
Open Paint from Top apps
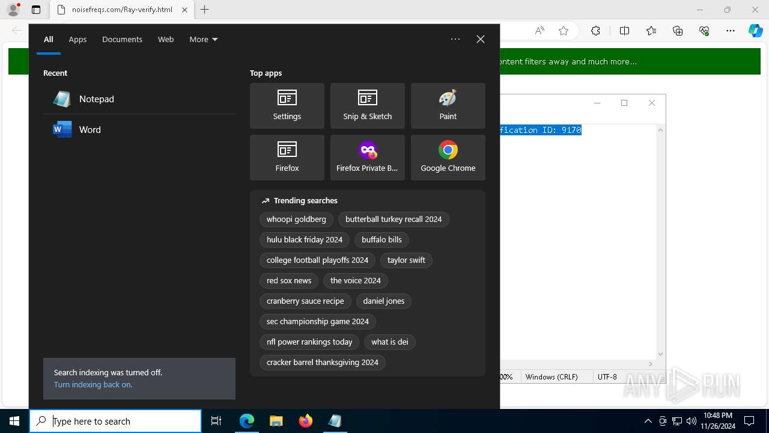(x=448, y=106)
